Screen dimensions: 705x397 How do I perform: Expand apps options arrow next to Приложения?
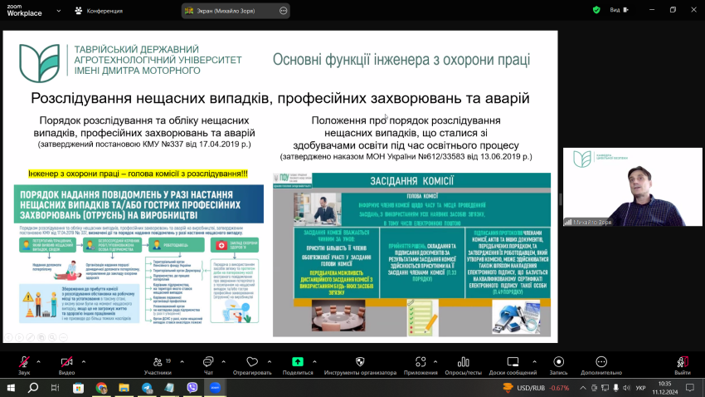point(435,362)
